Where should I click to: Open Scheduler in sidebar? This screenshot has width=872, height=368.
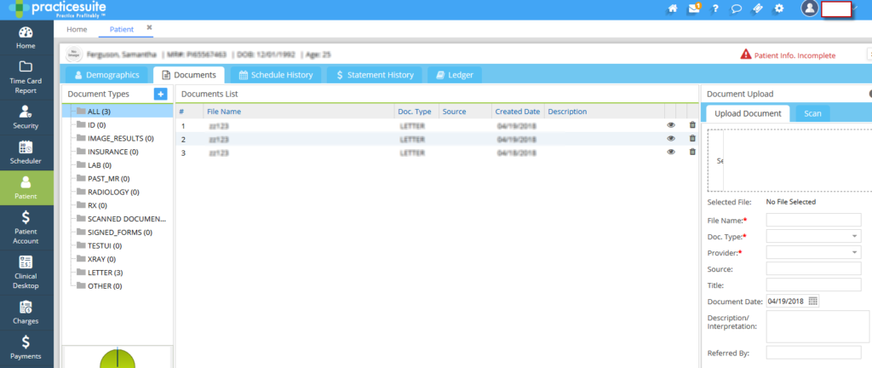pos(26,152)
